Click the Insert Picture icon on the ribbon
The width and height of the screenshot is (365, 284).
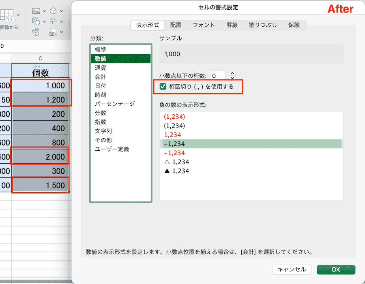(x=36, y=11)
